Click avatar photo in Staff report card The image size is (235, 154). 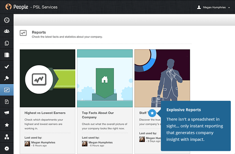coord(142,139)
